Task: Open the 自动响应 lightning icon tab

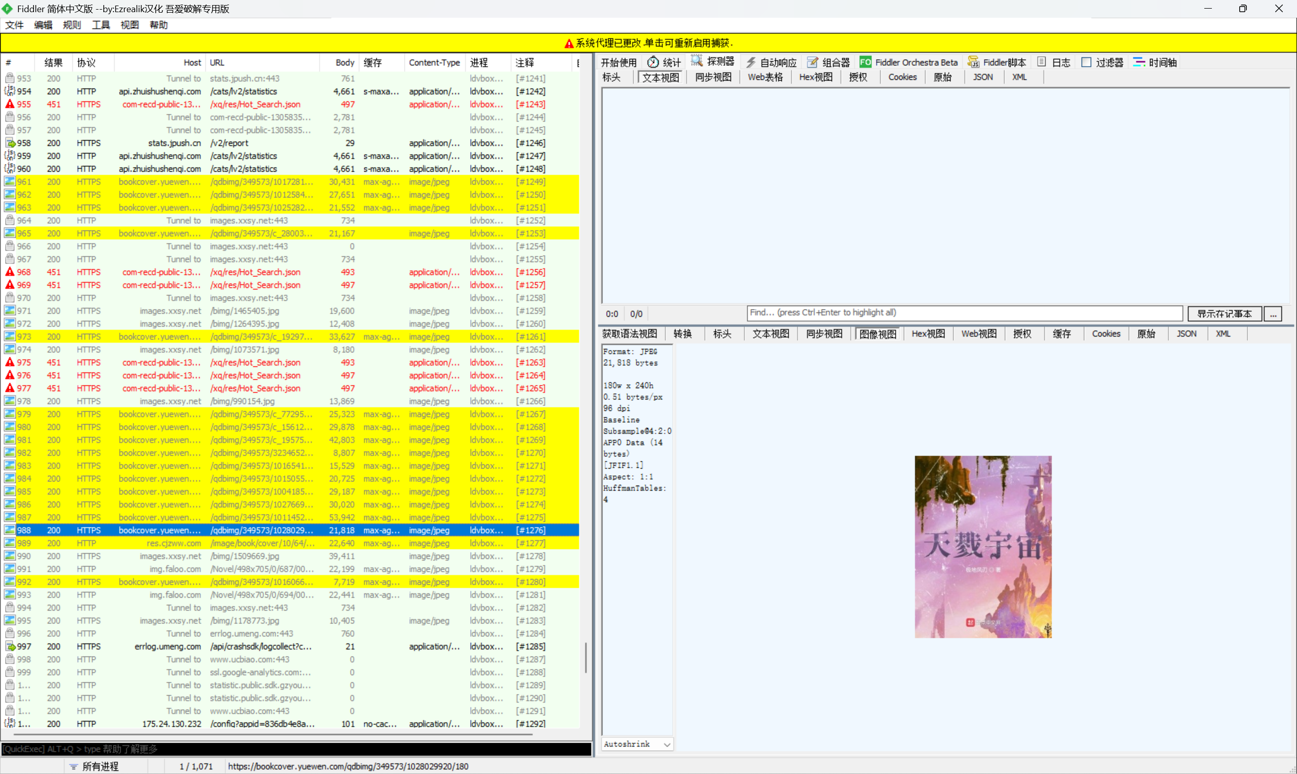Action: point(750,62)
